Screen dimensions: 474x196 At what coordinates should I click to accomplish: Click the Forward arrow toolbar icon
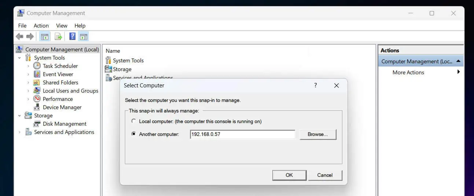pos(30,36)
